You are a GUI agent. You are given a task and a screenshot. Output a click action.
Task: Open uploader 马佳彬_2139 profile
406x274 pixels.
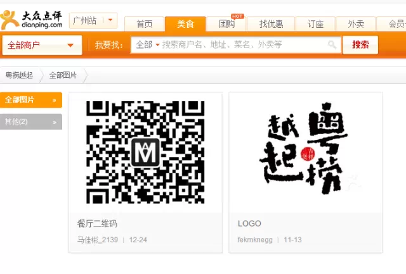pyautogui.click(x=98, y=240)
